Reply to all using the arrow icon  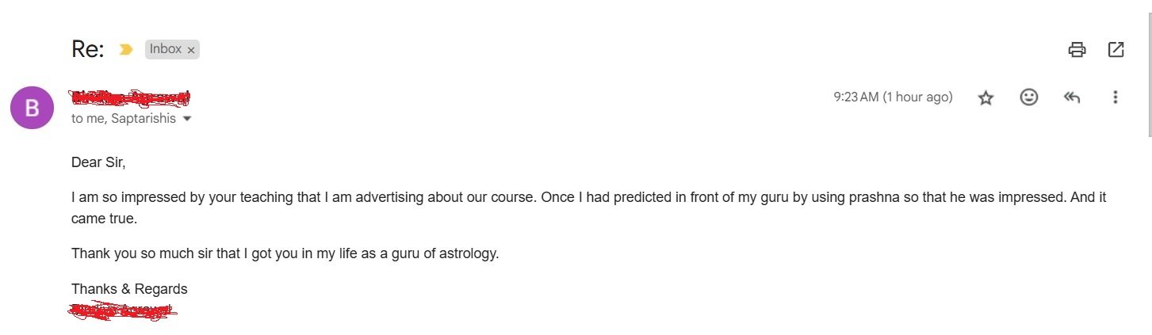pyautogui.click(x=1072, y=97)
